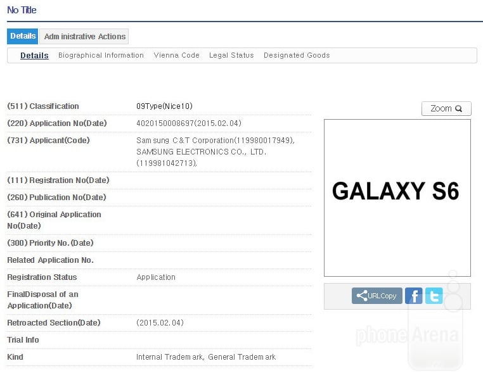Click applicant code (119981042713)

[x=166, y=163]
